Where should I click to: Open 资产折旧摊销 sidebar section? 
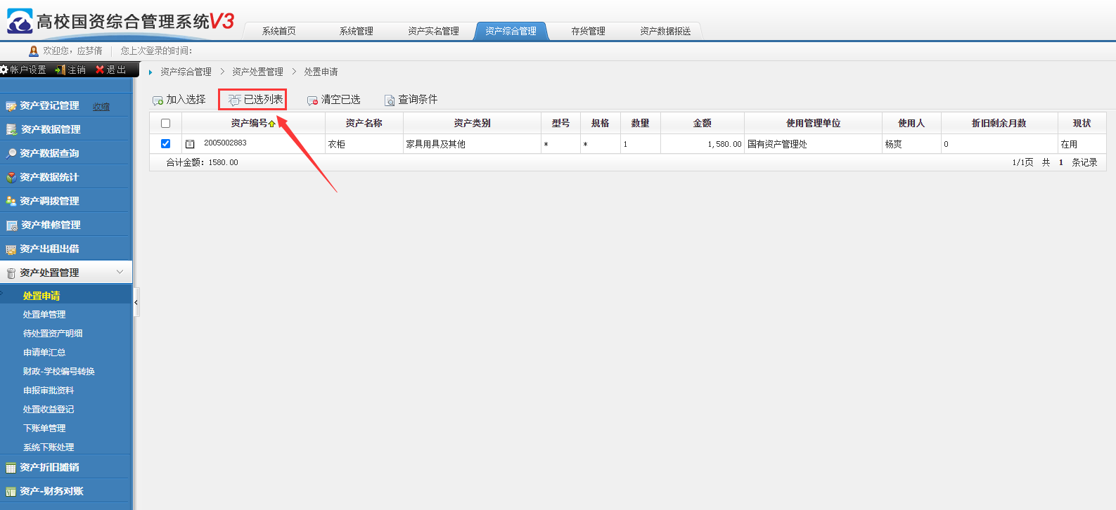coord(49,467)
